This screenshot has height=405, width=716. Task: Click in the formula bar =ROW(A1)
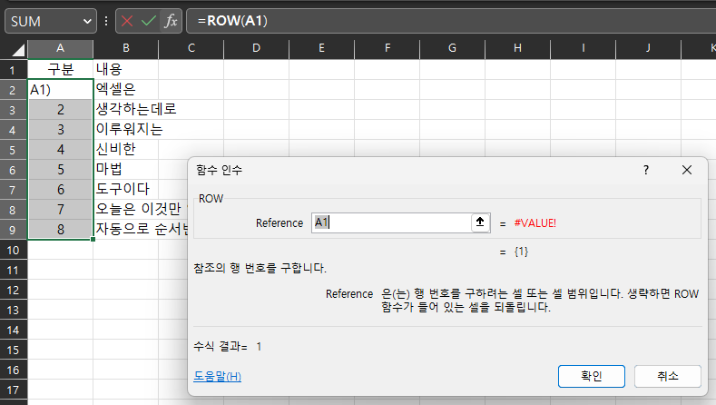coord(451,21)
